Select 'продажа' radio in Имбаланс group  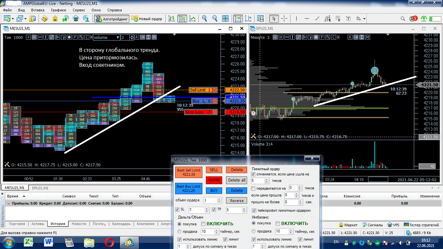pyautogui.click(x=254, y=231)
